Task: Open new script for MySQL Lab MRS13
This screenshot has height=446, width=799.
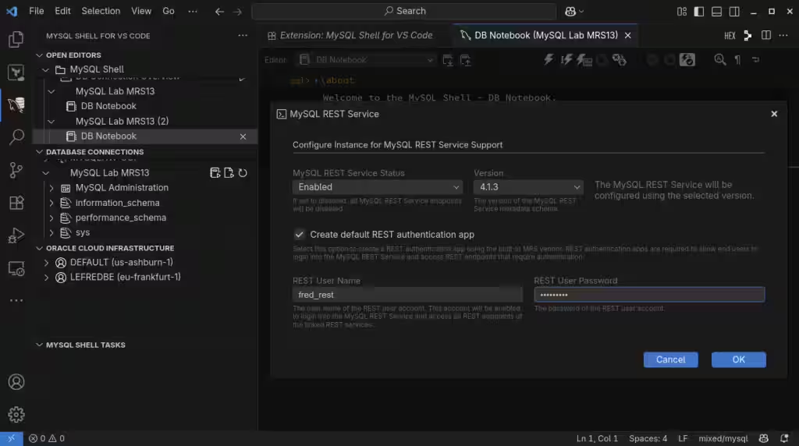Action: coord(229,173)
